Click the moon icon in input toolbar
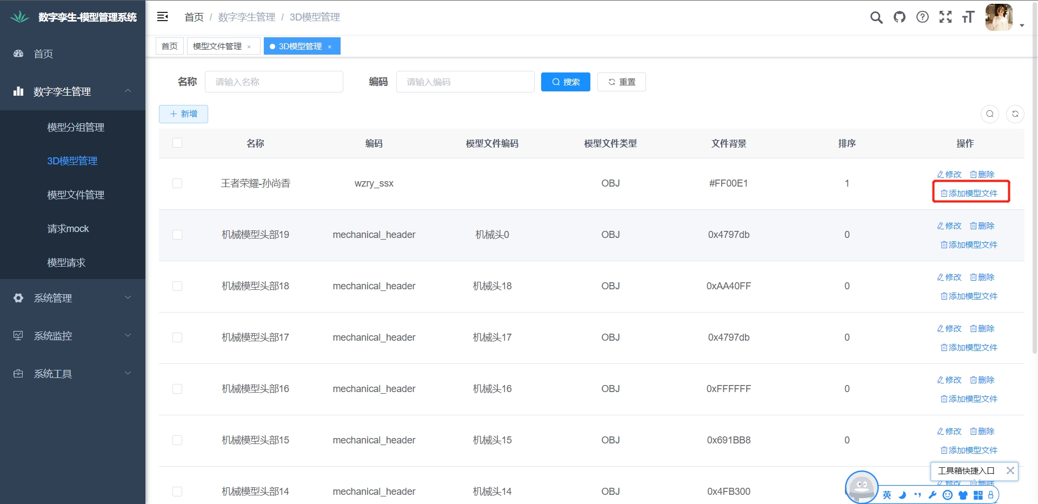The width and height of the screenshot is (1038, 504). click(902, 495)
